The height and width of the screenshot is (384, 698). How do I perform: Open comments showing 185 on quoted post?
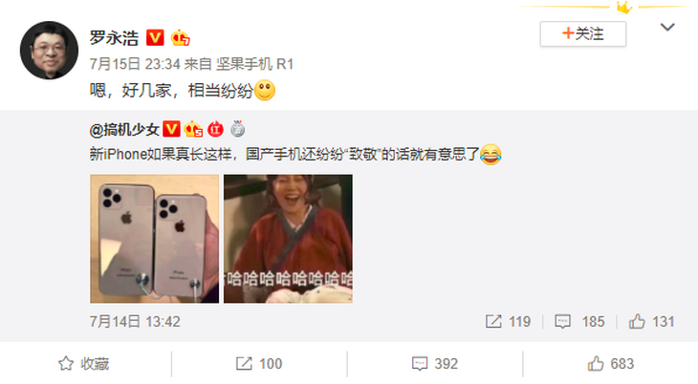(x=579, y=322)
